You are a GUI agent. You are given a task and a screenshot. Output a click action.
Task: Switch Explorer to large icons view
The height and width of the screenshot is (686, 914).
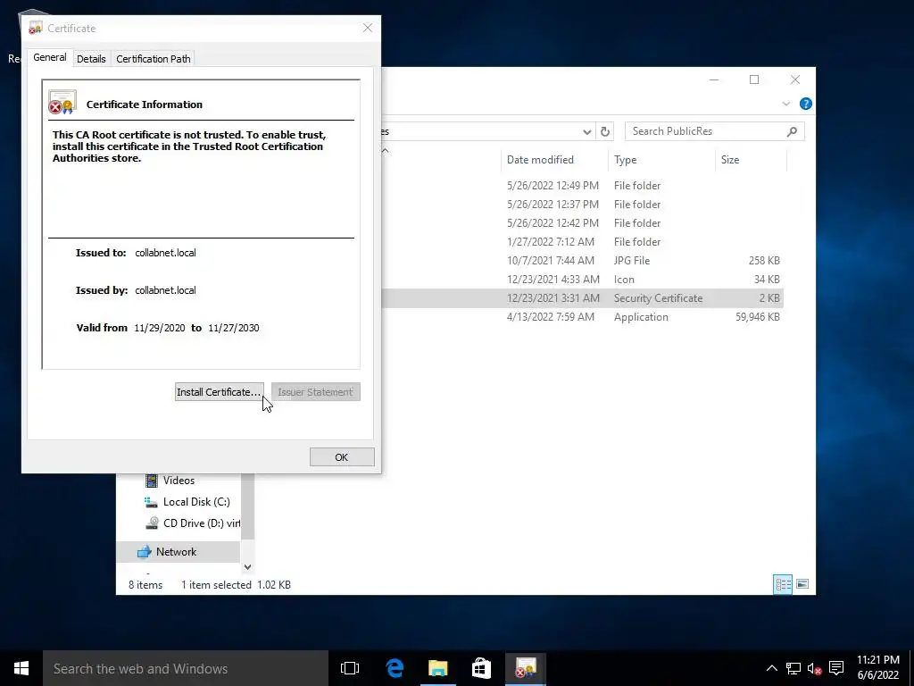(x=802, y=584)
